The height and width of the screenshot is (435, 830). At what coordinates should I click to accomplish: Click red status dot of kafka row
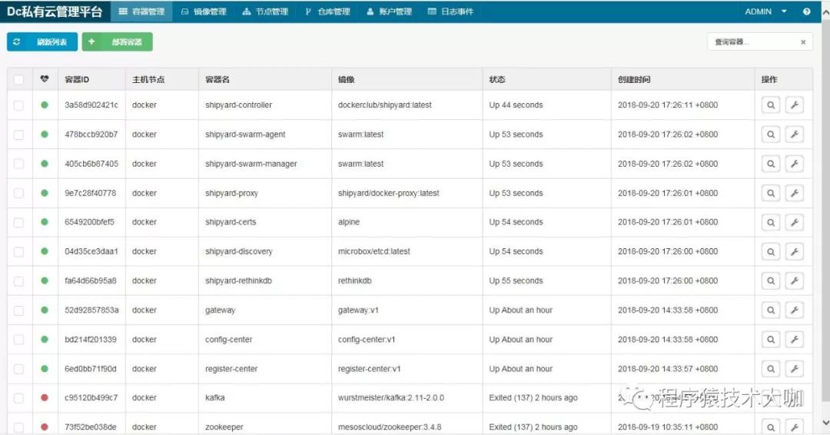pos(45,397)
